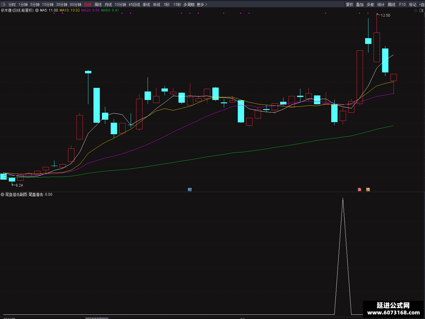Select the 60分钟 period tab
Image resolution: width=425 pixels, height=319 pixels.
click(x=76, y=5)
